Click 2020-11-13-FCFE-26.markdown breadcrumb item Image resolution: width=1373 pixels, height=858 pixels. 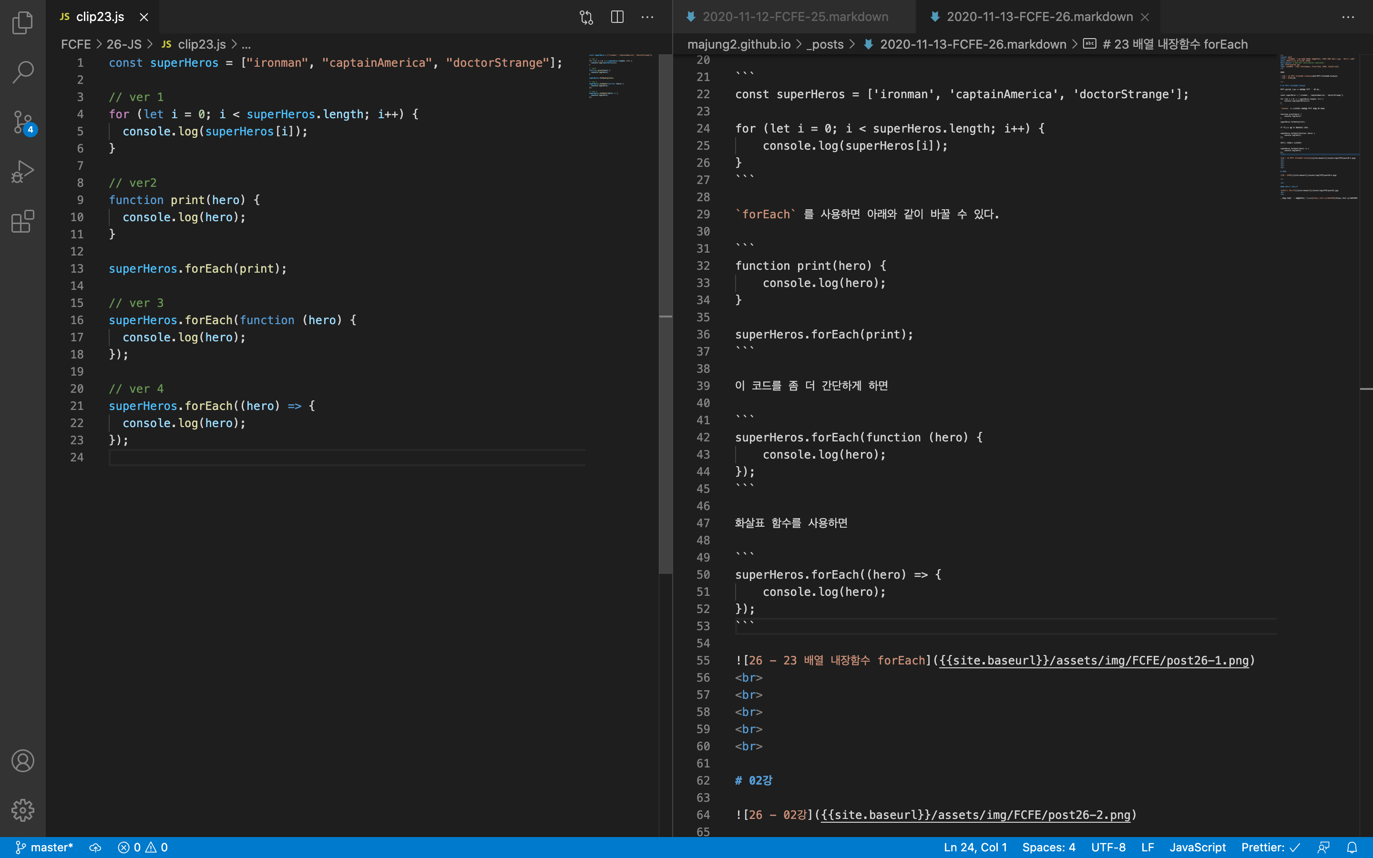[x=973, y=44]
